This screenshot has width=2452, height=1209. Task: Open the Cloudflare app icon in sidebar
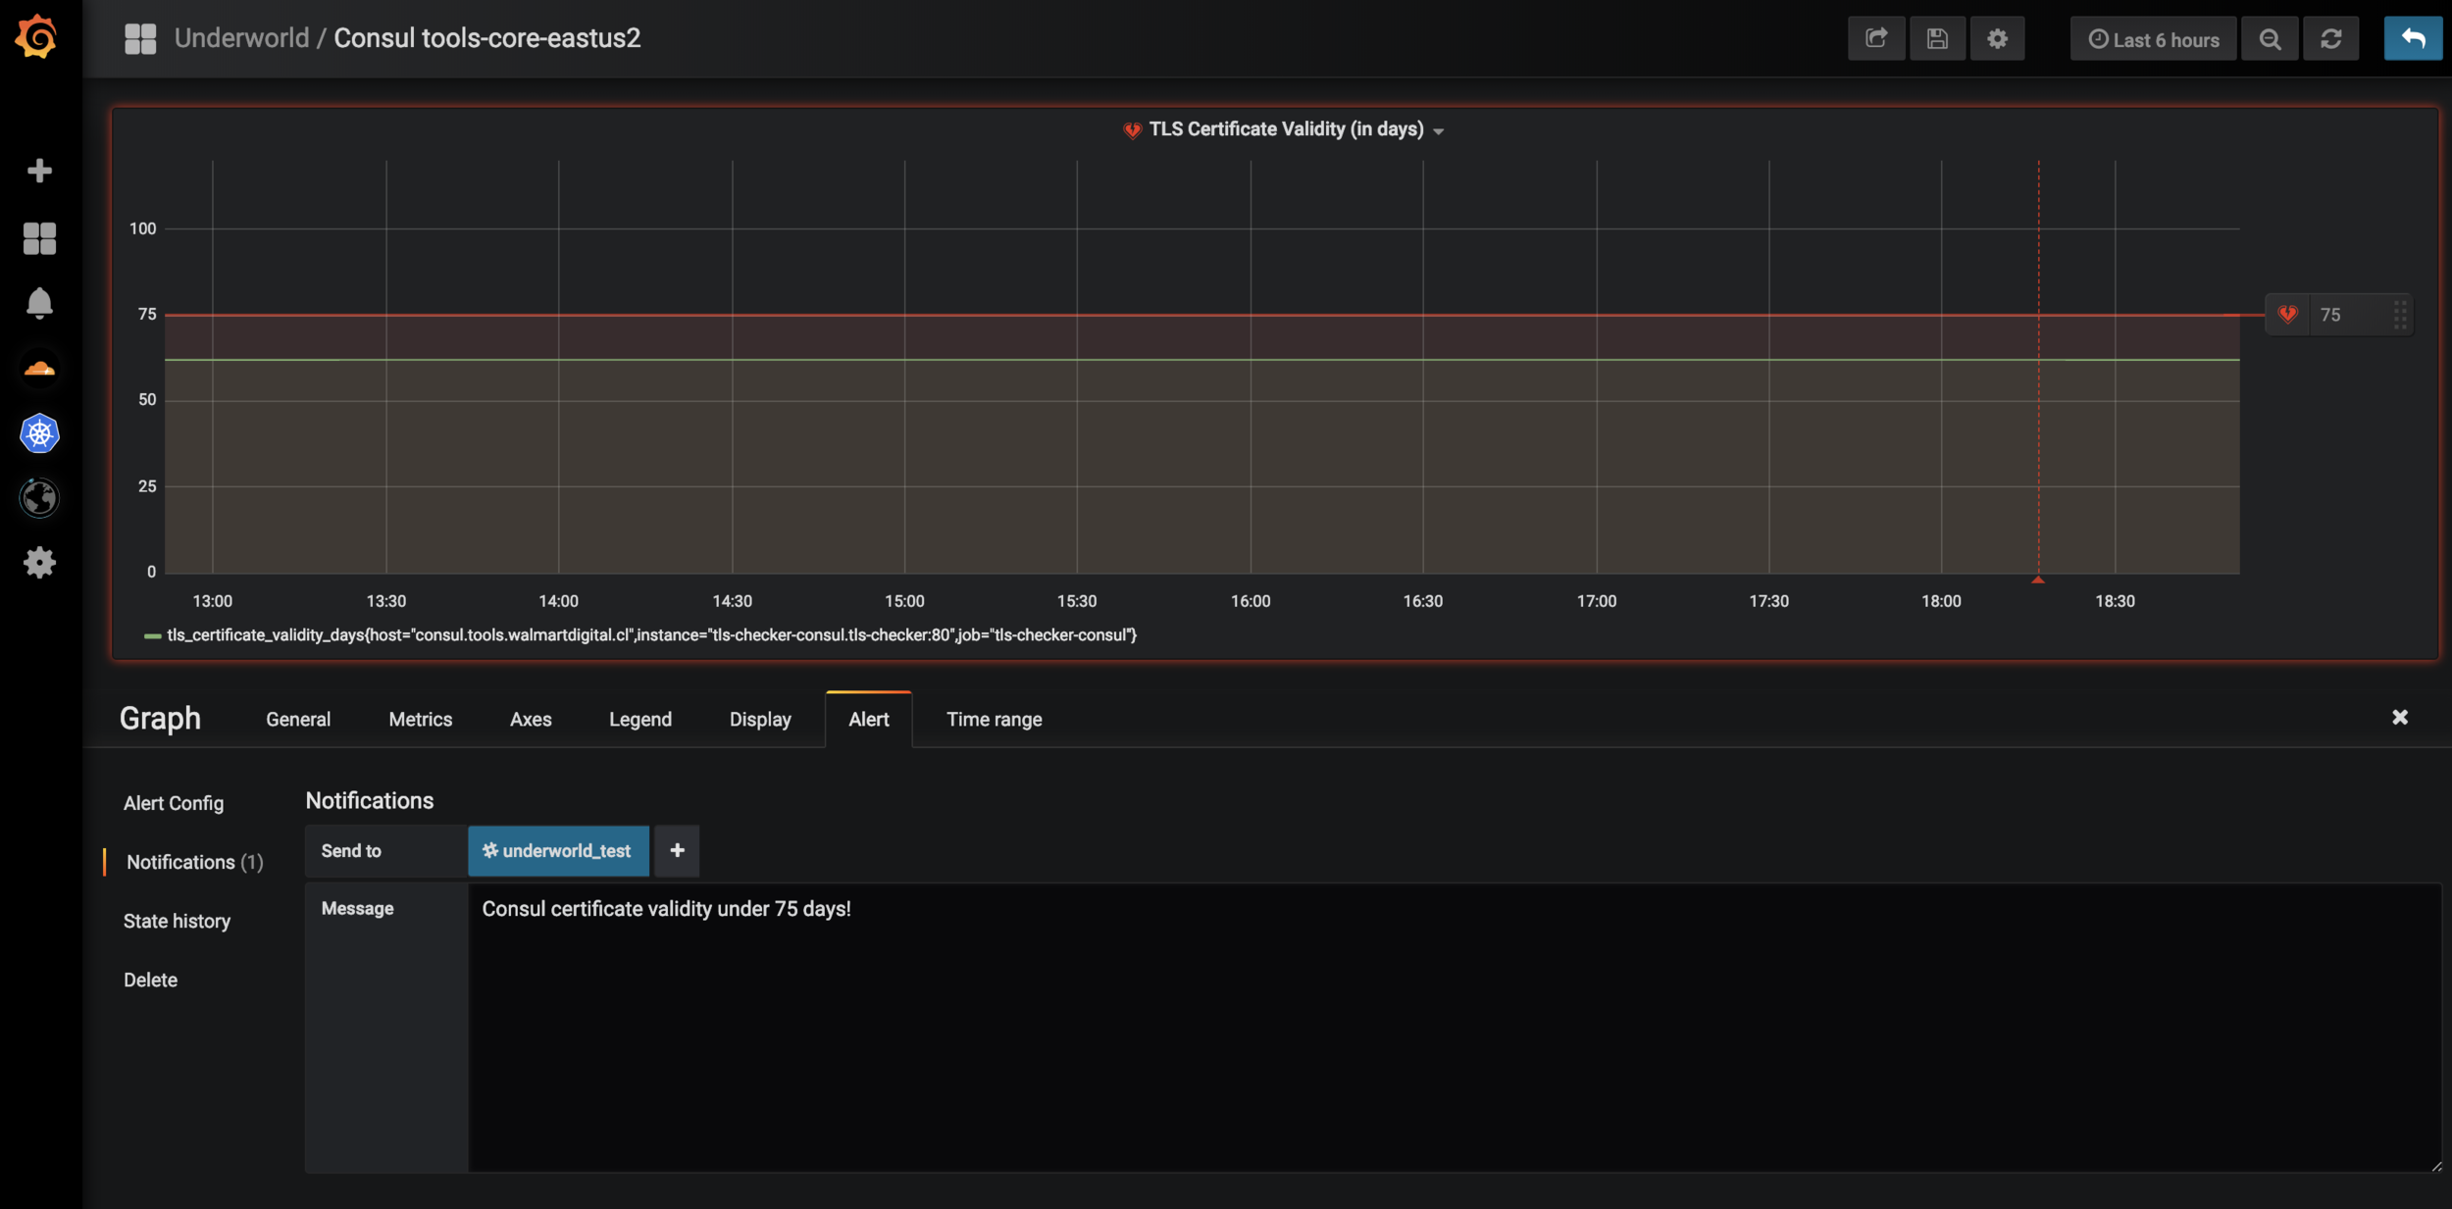tap(39, 369)
